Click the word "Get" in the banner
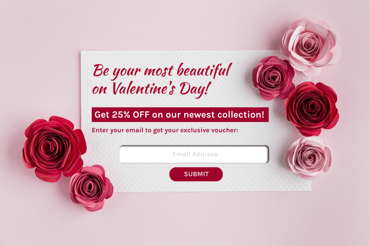Screen dimensions: 369x246 (102, 115)
